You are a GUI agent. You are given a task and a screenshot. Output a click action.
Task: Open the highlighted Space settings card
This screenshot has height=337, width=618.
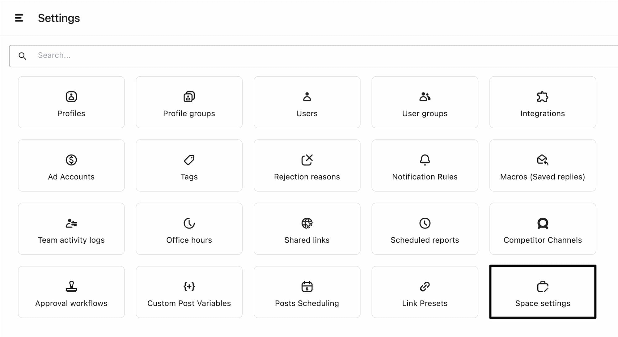click(x=542, y=292)
